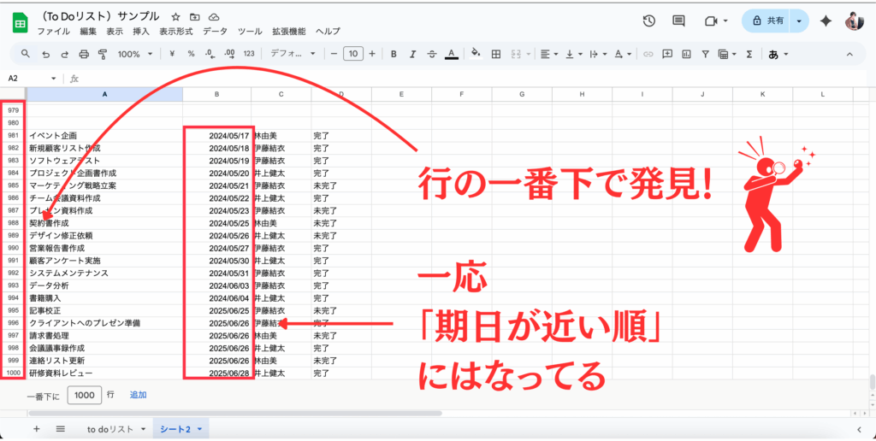Increase decimal places
Screen dimensions: 876x441
[x=229, y=54]
